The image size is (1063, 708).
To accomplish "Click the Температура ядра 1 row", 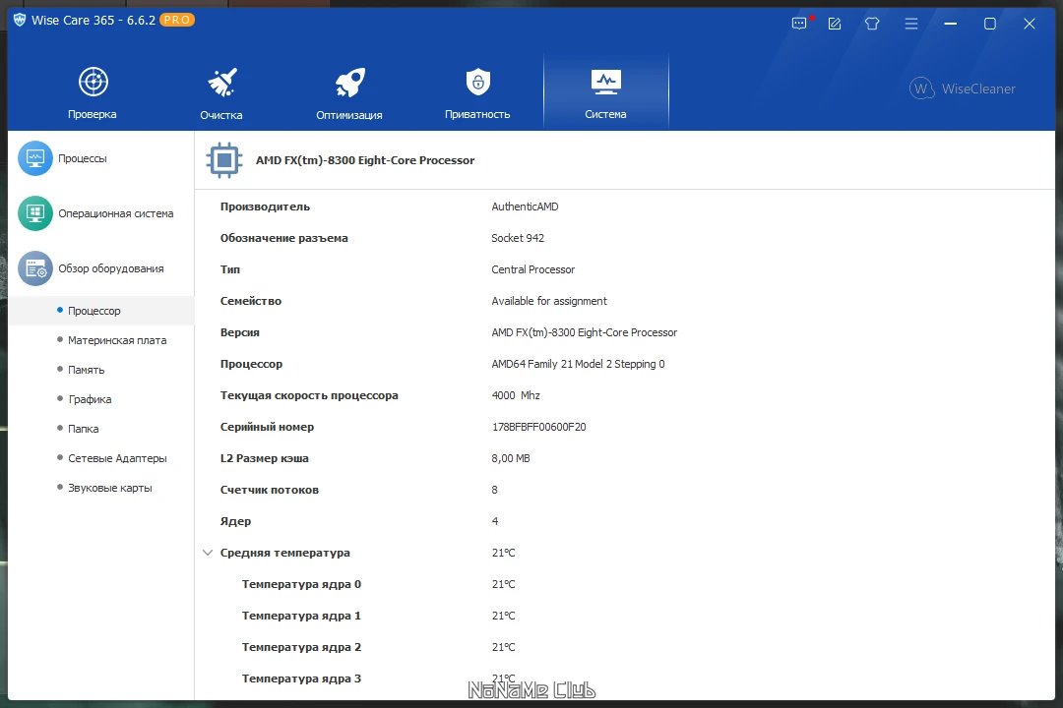I will 624,616.
